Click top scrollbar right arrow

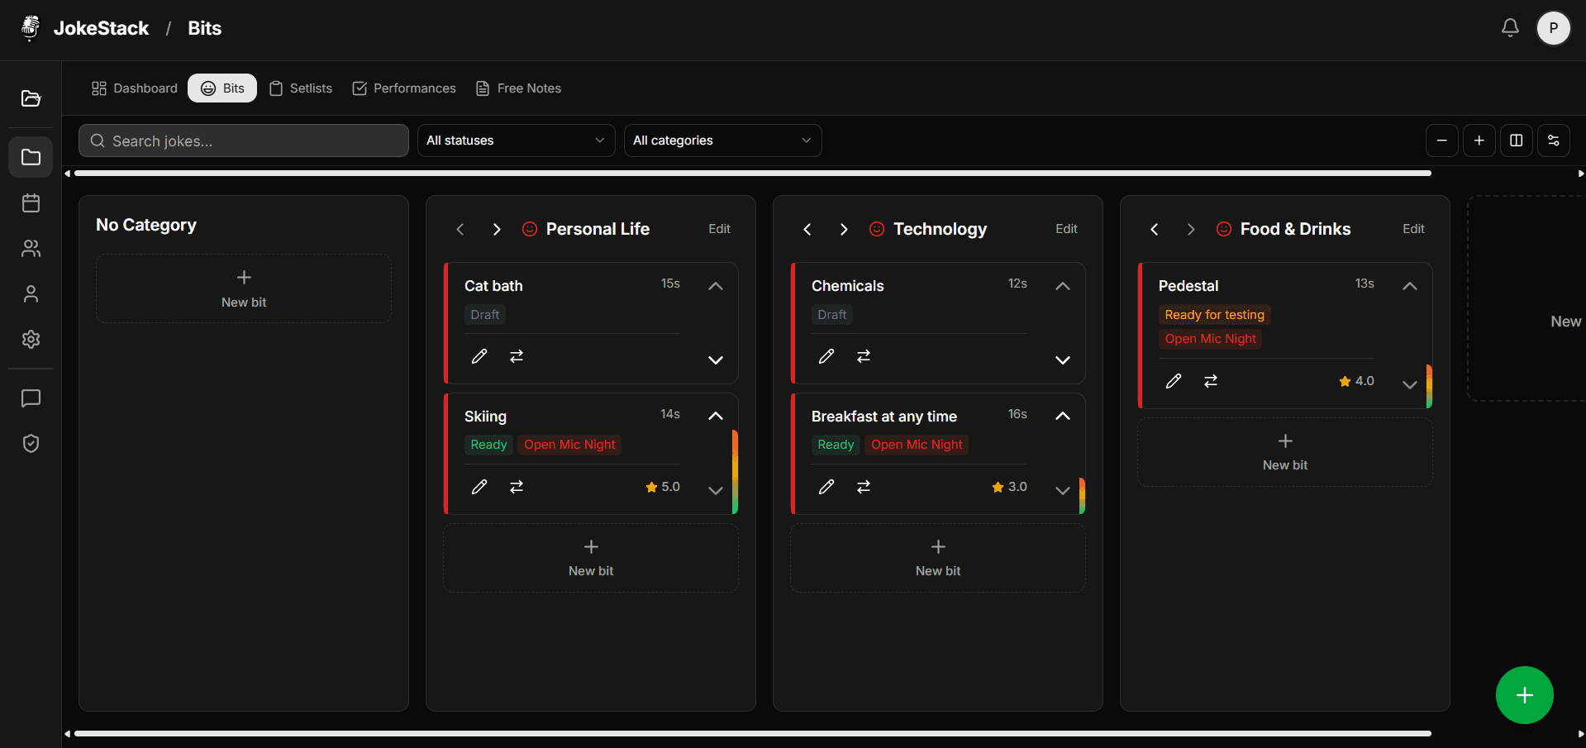tap(1580, 174)
